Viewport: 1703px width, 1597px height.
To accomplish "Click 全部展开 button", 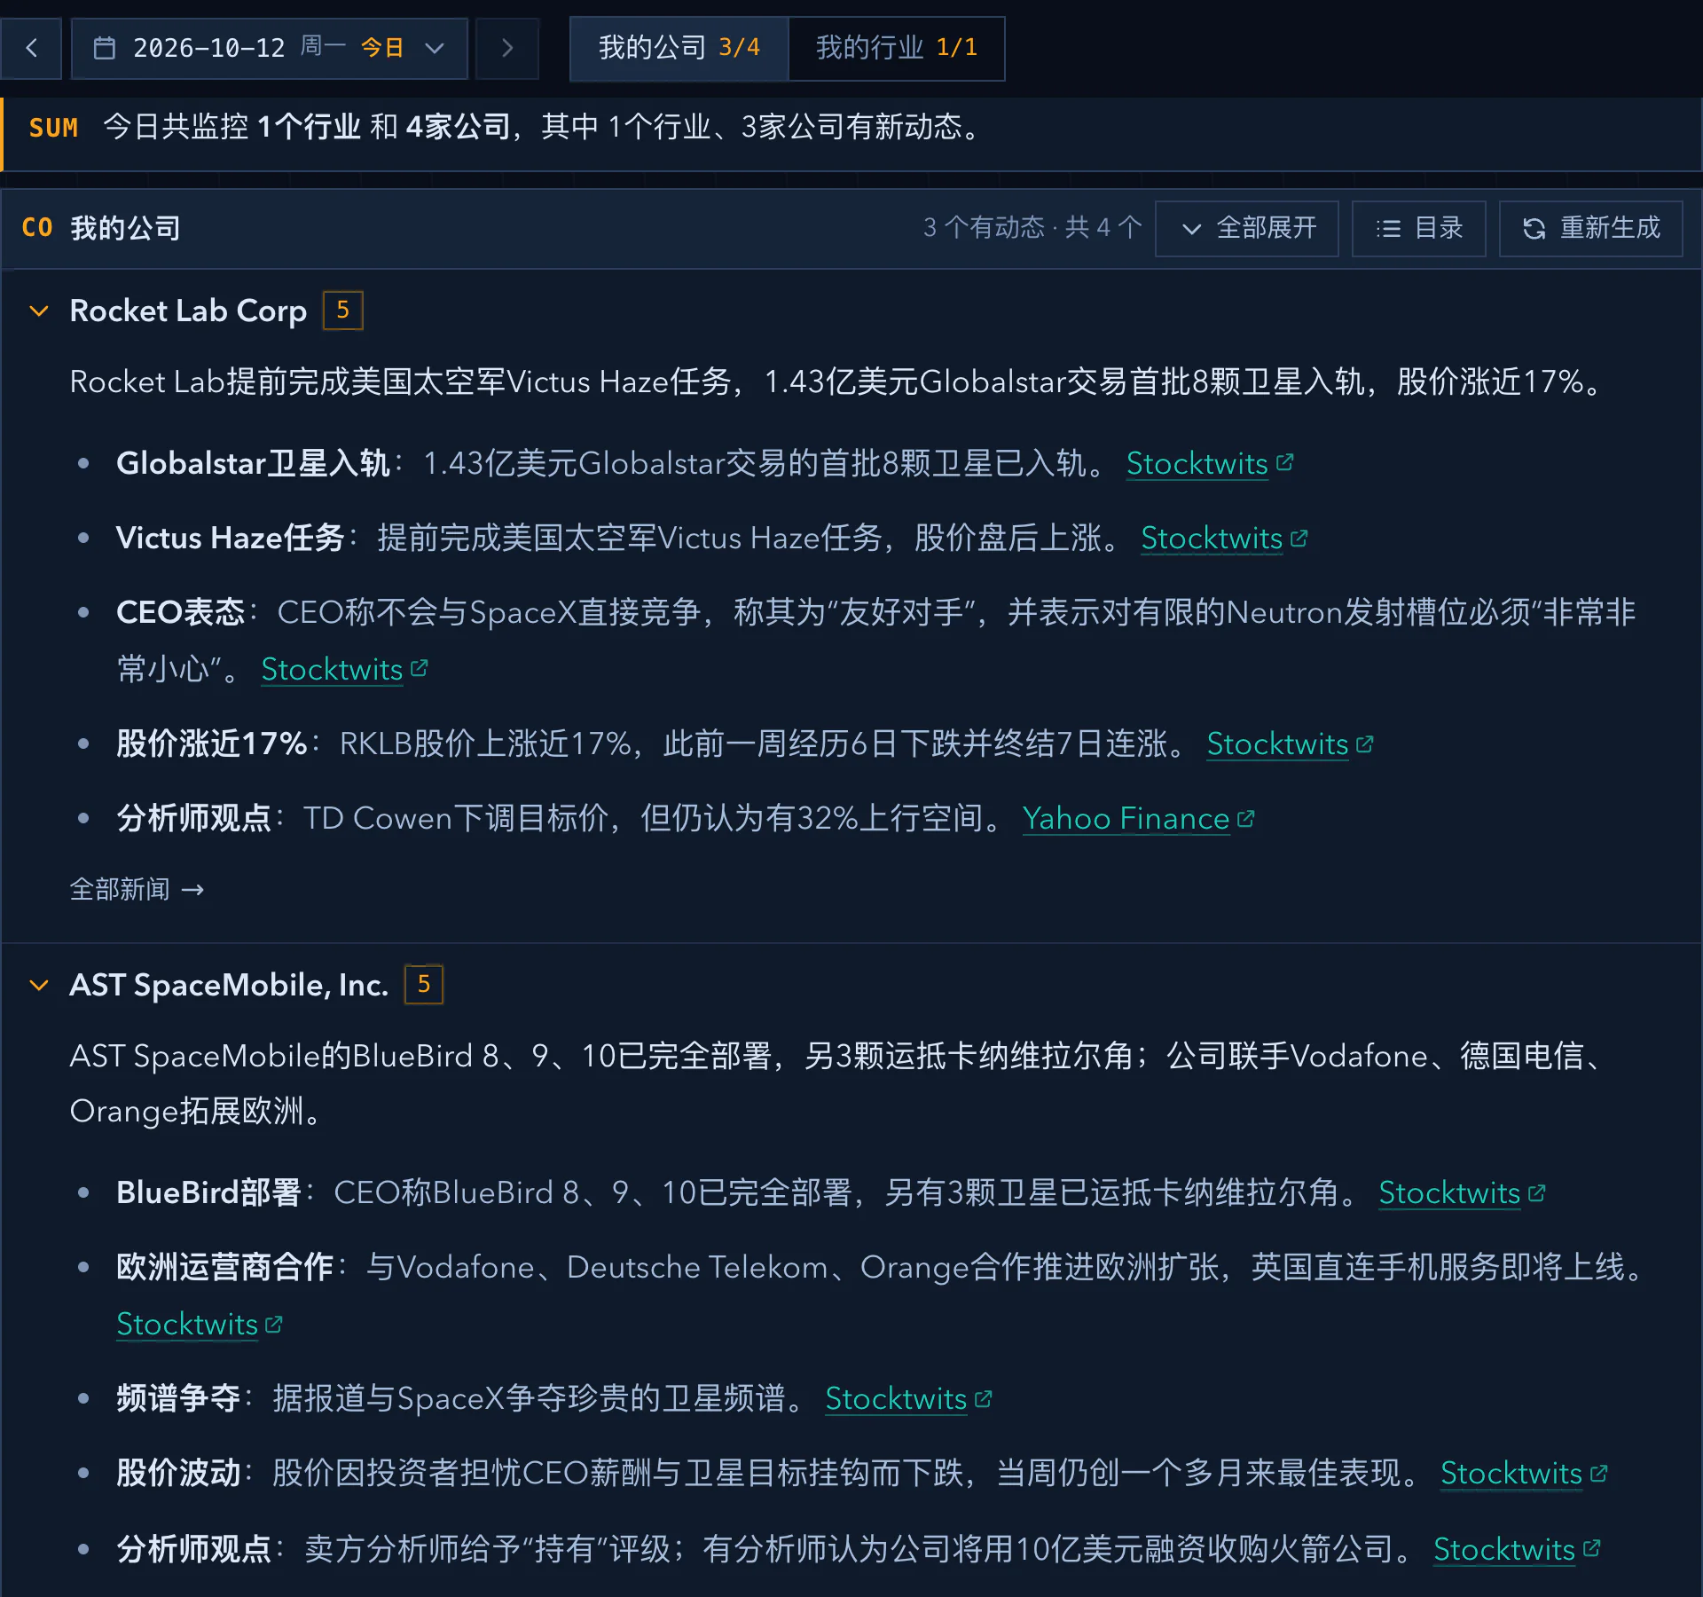I will (1247, 229).
